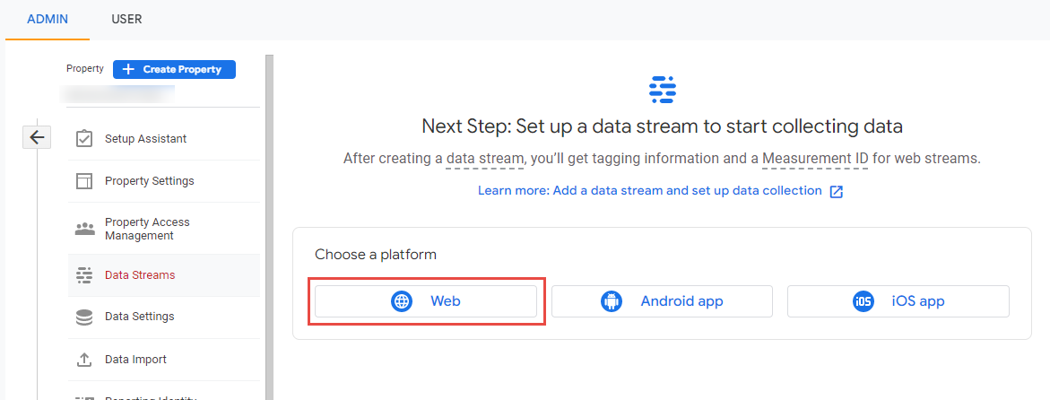Screen dimensions: 1050x400
Task: Collapse sidebar with back arrow button
Action: pyautogui.click(x=37, y=137)
